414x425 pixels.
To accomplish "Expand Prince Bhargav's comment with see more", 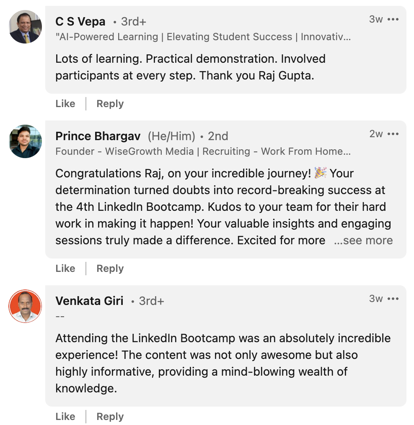I will 363,241.
